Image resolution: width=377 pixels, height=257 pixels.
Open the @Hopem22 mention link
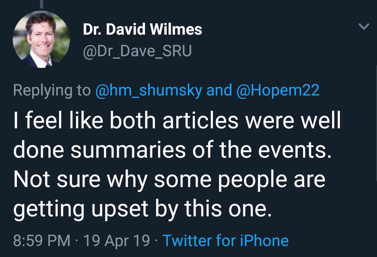[x=278, y=90]
